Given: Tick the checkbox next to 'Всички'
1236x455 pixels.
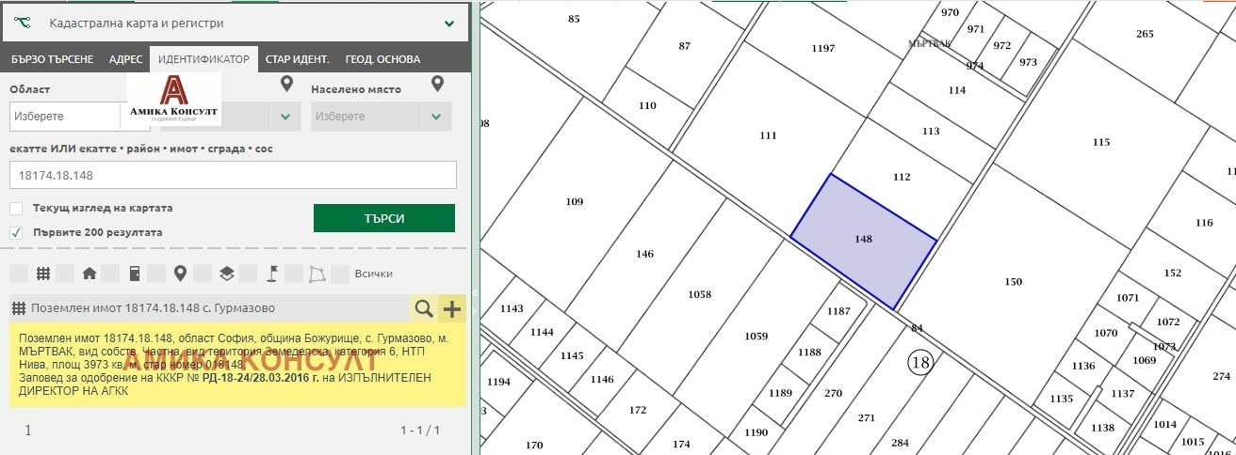Looking at the screenshot, I should tap(341, 274).
